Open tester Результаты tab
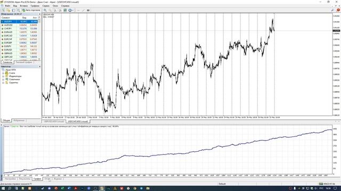341x191 pixels. click(25, 179)
